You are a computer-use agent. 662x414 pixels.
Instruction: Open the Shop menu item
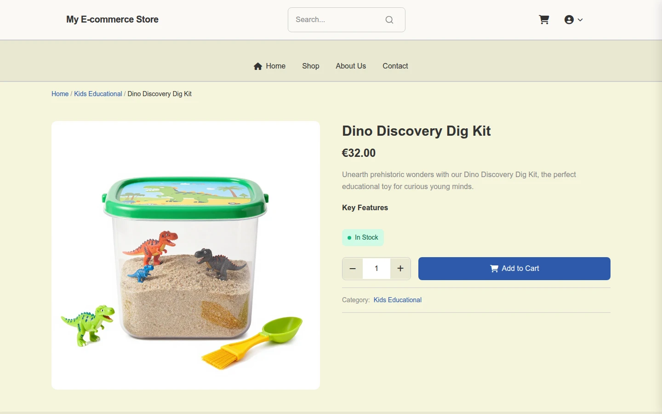pos(311,66)
